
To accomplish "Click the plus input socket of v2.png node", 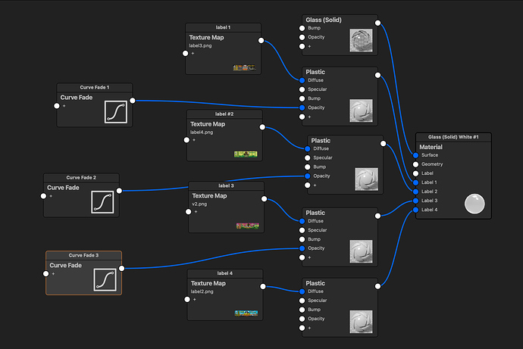I will pyautogui.click(x=189, y=212).
